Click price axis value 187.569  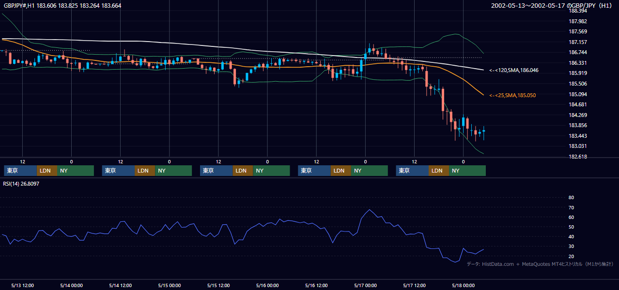coord(577,32)
